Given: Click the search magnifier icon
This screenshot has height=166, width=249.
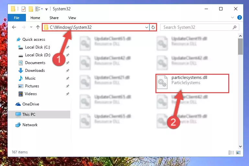Looking at the screenshot, I should pyautogui.click(x=234, y=27).
